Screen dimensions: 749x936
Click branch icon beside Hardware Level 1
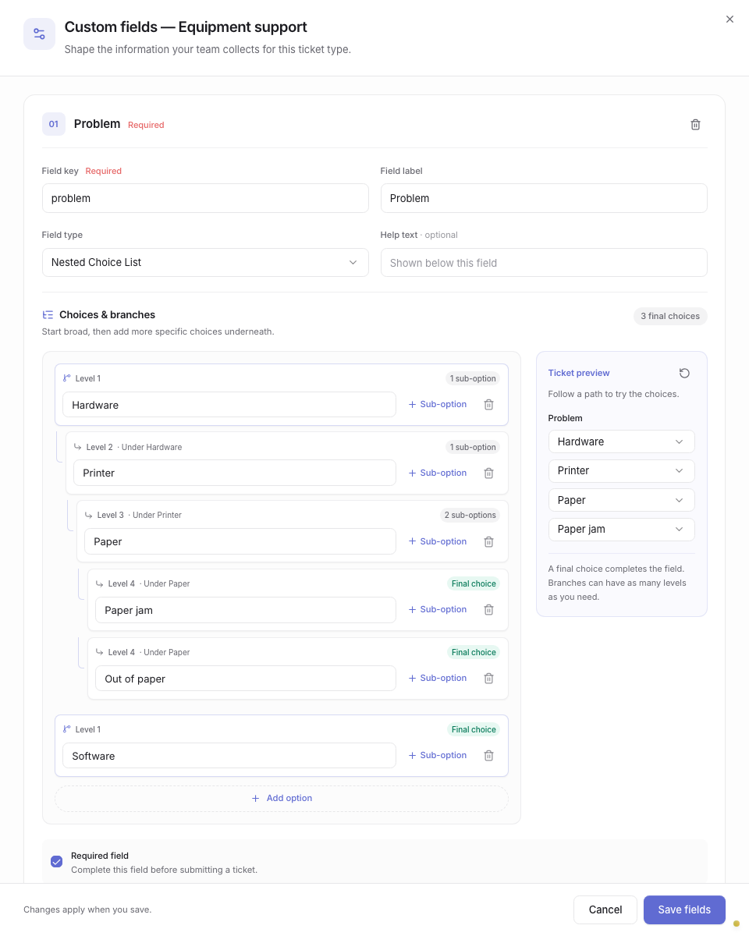67,378
